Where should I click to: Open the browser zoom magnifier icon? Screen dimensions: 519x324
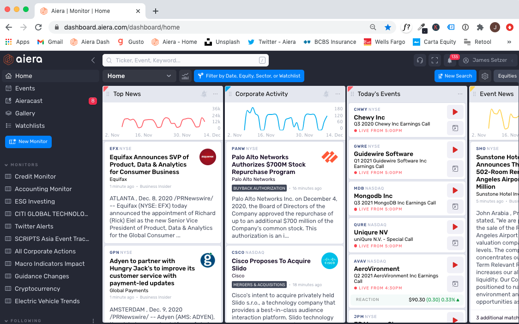373,28
